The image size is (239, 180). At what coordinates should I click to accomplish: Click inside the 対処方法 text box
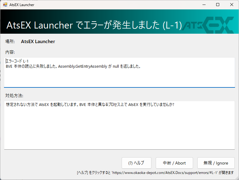click(119, 125)
